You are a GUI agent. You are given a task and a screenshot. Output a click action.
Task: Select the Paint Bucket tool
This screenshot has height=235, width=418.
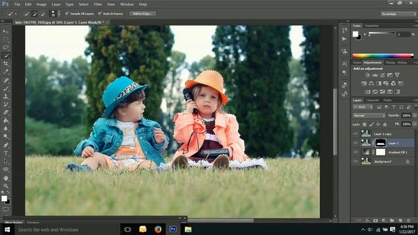(6, 121)
